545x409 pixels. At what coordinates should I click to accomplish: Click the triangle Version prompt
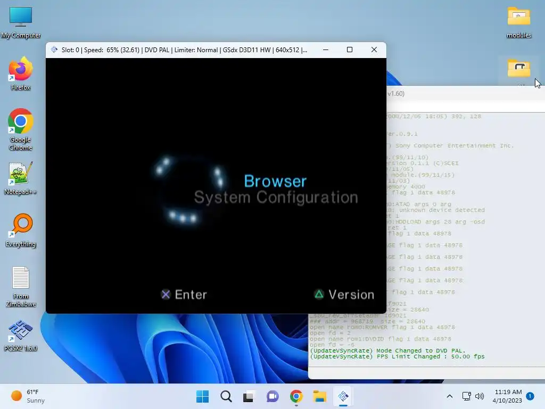[344, 295]
